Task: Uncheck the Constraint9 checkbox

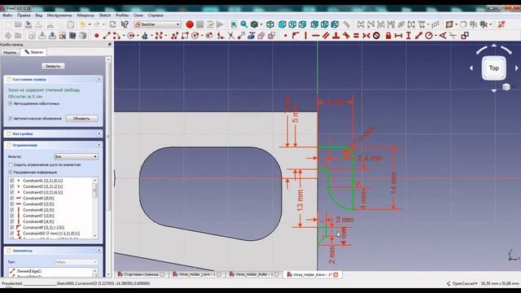Action: click(x=12, y=228)
